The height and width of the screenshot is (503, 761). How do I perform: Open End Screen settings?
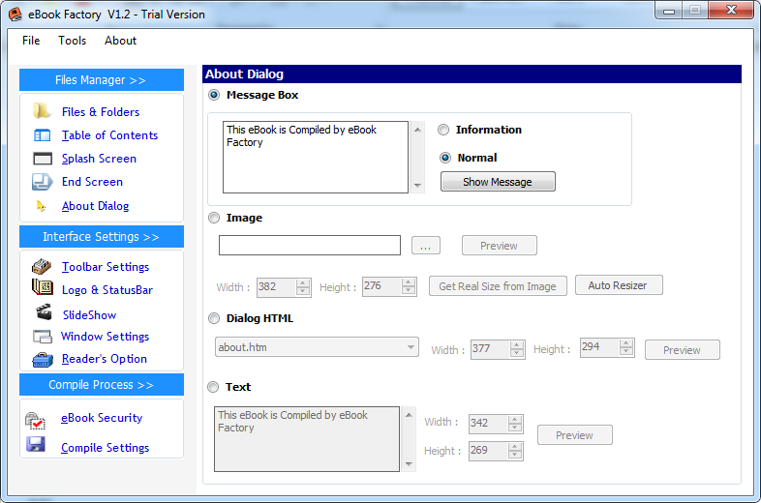92,182
